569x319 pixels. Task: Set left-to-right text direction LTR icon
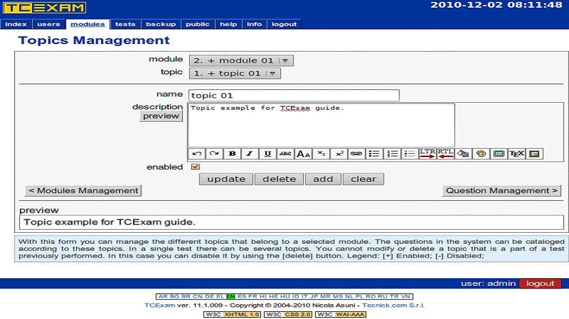click(428, 154)
